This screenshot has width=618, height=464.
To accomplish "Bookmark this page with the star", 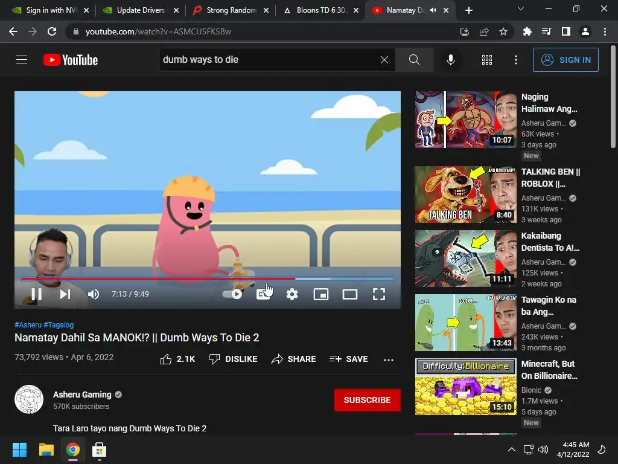I will [503, 31].
